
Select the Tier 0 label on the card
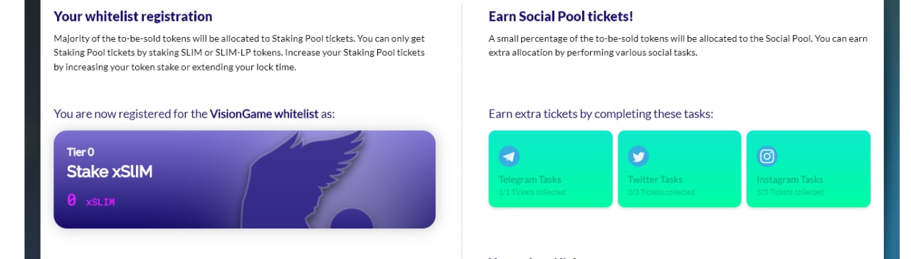[80, 152]
